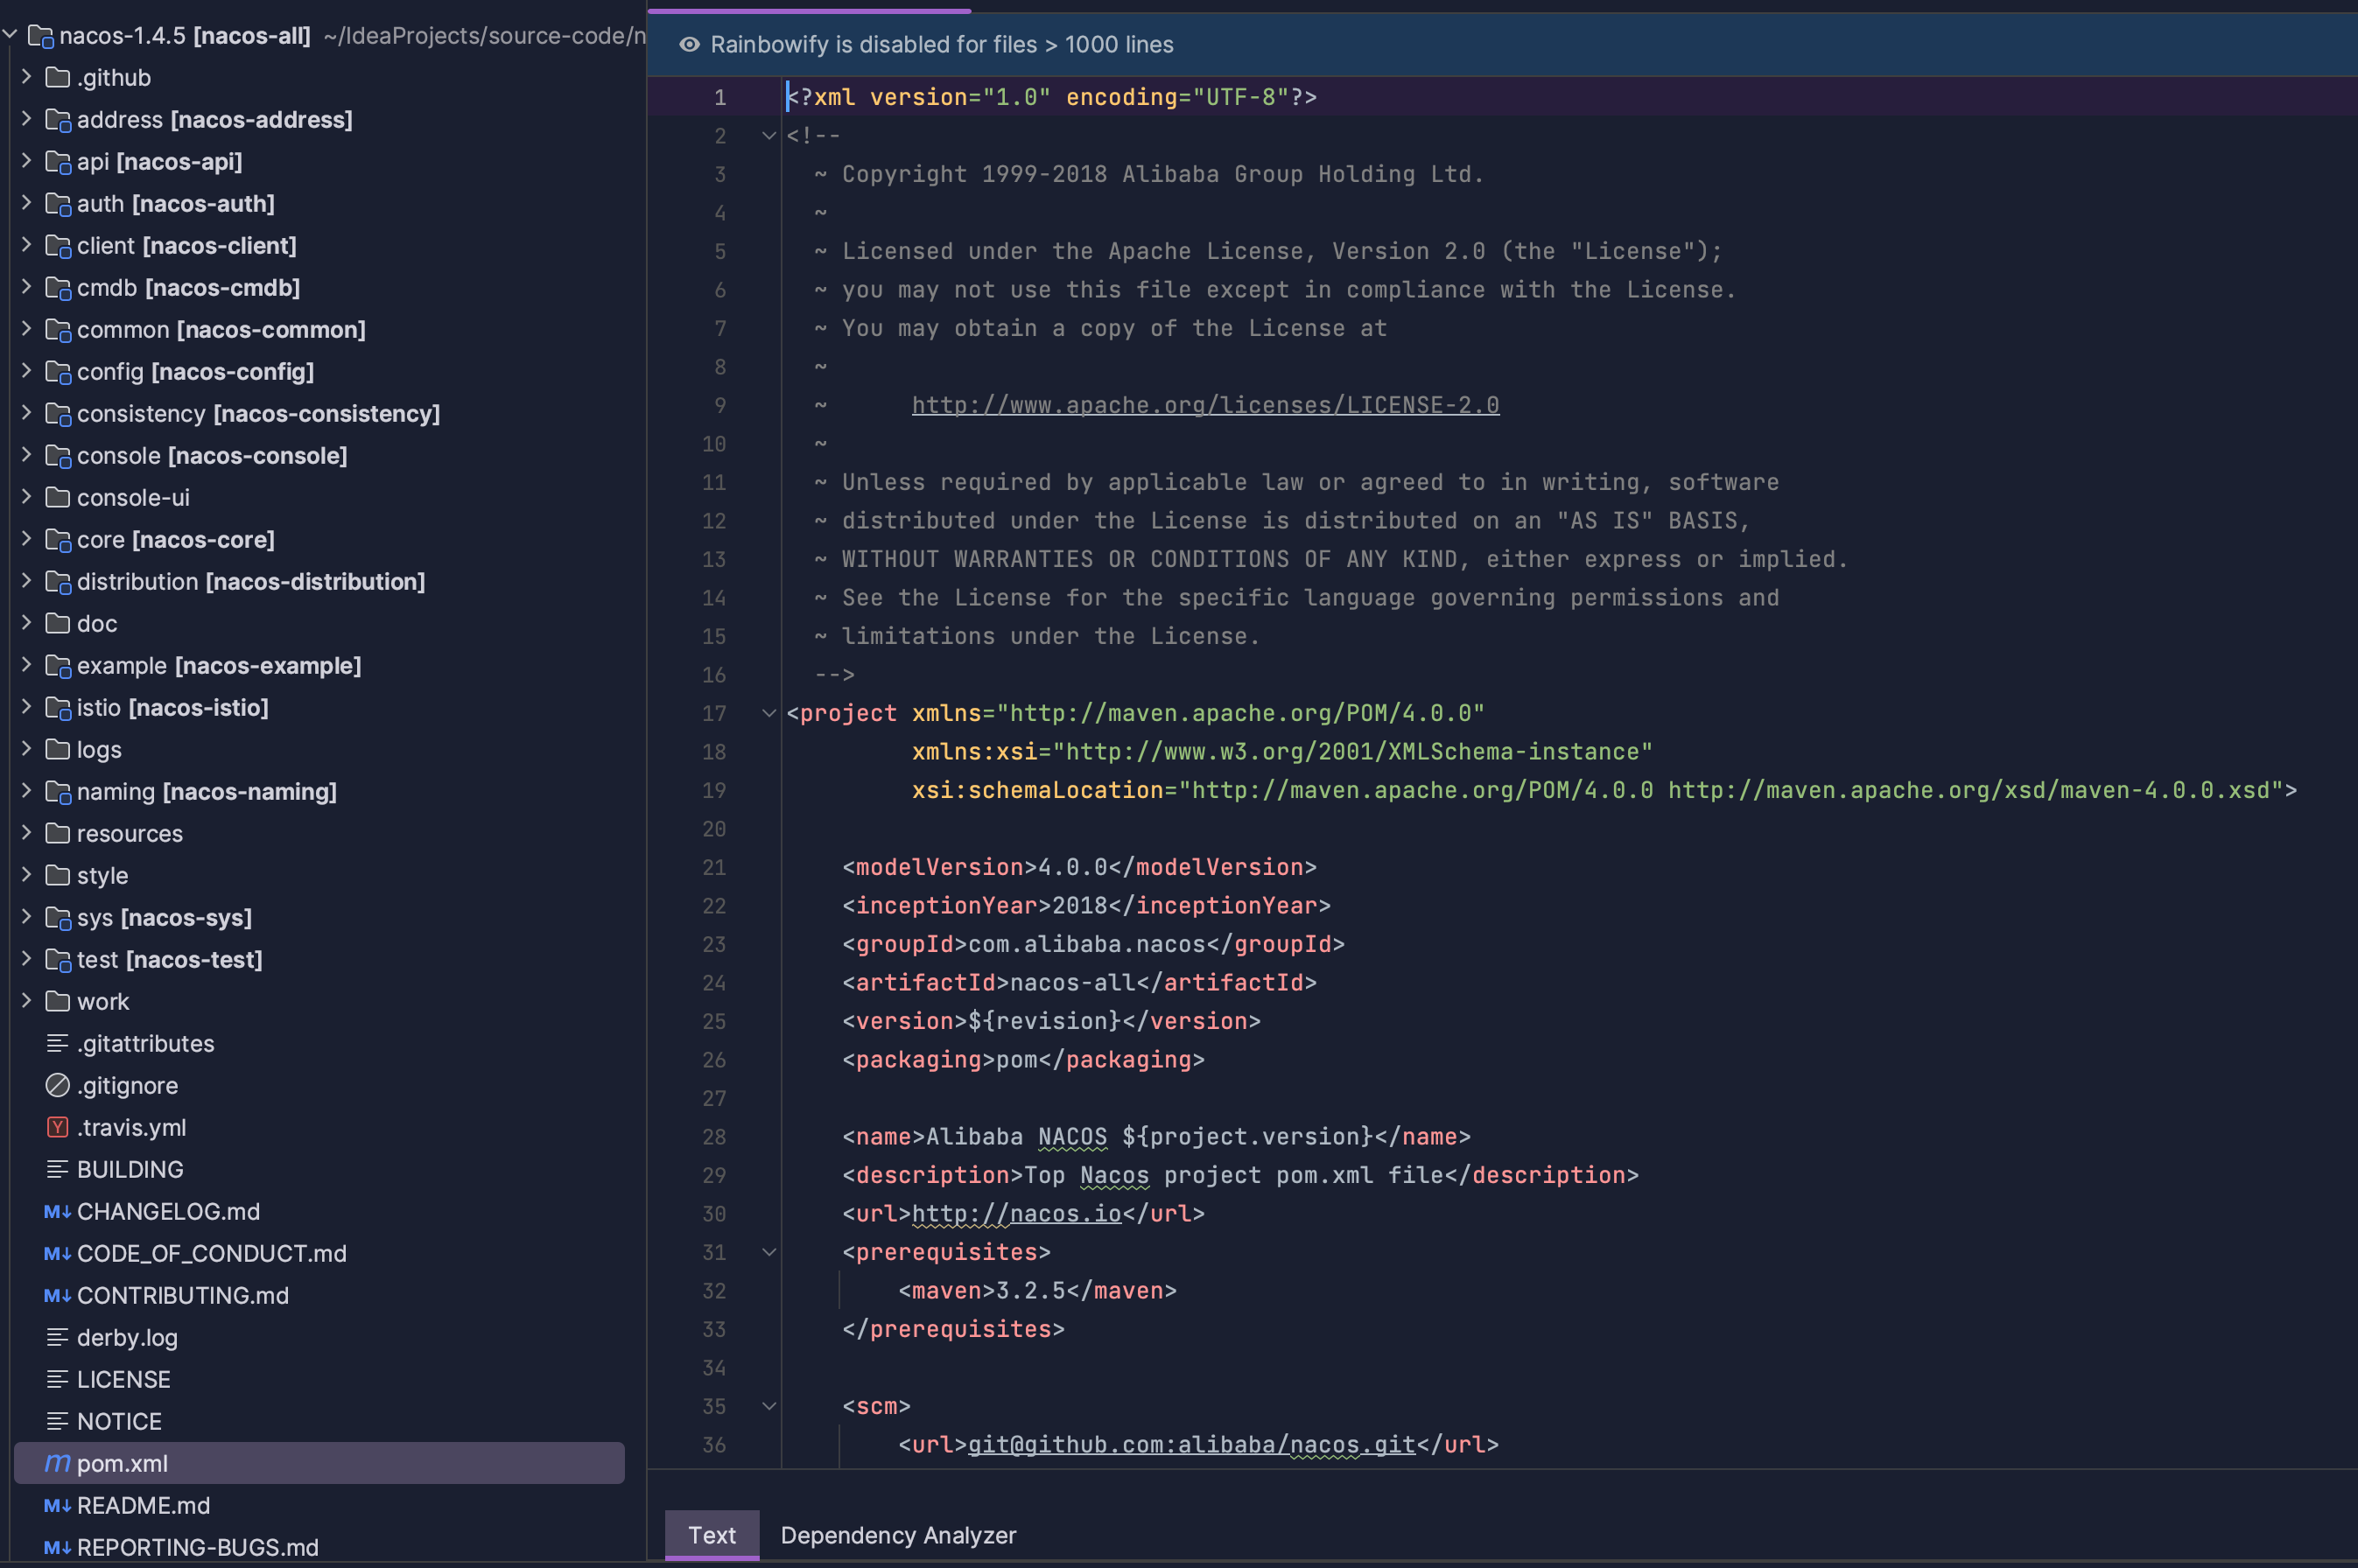Click the maven version 3.2.5 text
Viewport: 2358px width, 1568px height.
tap(1030, 1291)
